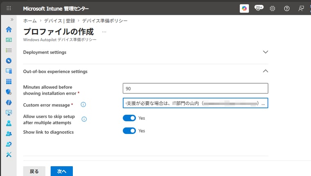Viewport: 311px width, 176px height.
Task: Open Reports monitor icon in sidebar
Action: [9, 113]
